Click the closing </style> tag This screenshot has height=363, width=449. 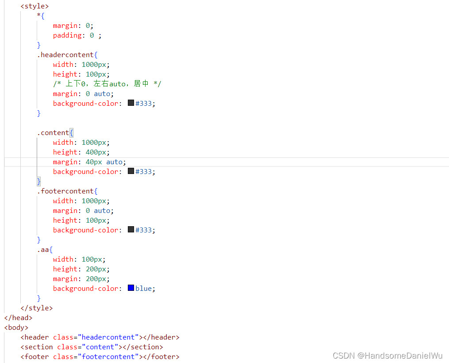click(37, 308)
